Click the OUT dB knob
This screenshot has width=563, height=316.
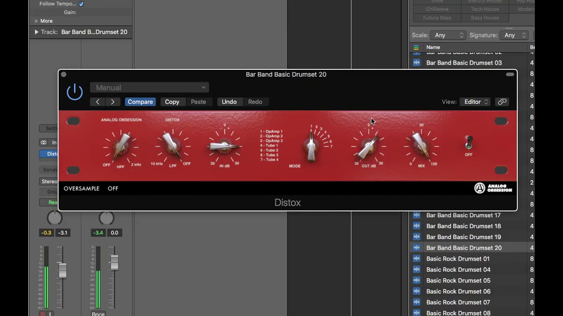[369, 146]
